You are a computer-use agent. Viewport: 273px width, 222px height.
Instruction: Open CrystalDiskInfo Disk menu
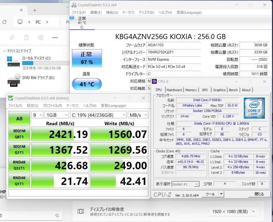click(147, 12)
